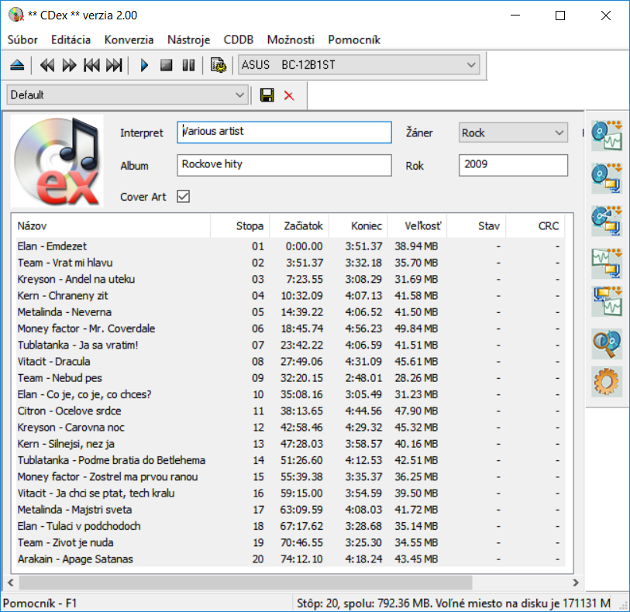Click the stop playback button
Image resolution: width=630 pixels, height=612 pixels.
tap(166, 66)
